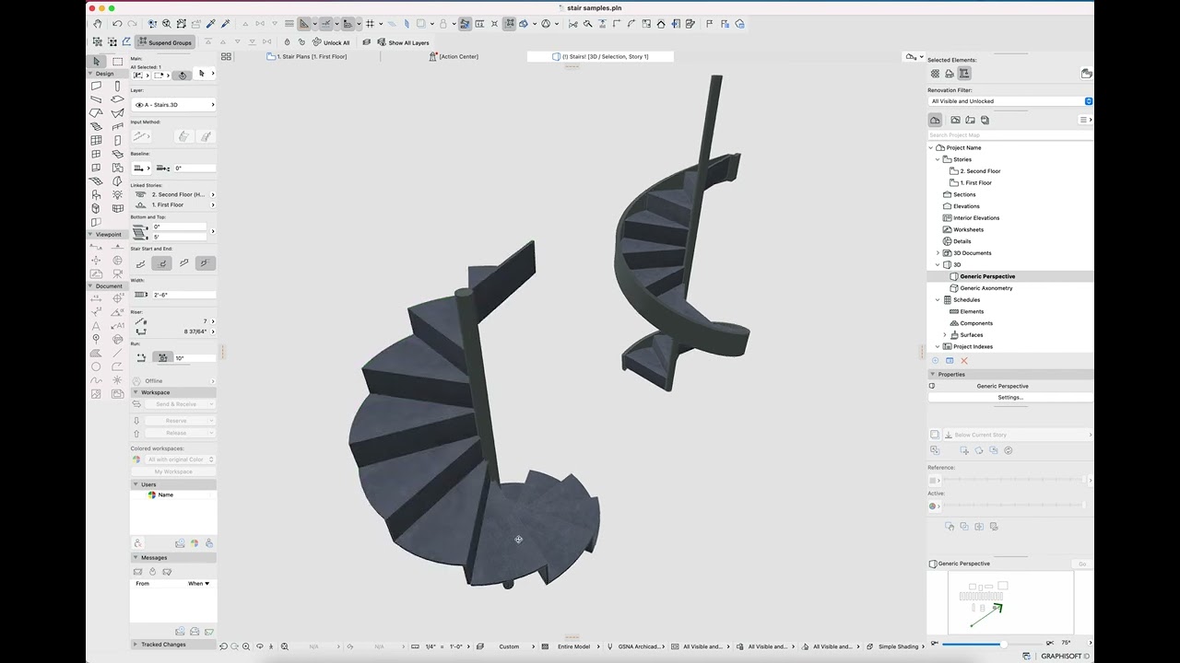Viewport: 1180px width, 663px height.
Task: Toggle snap guides button in toolbar
Action: (x=325, y=24)
